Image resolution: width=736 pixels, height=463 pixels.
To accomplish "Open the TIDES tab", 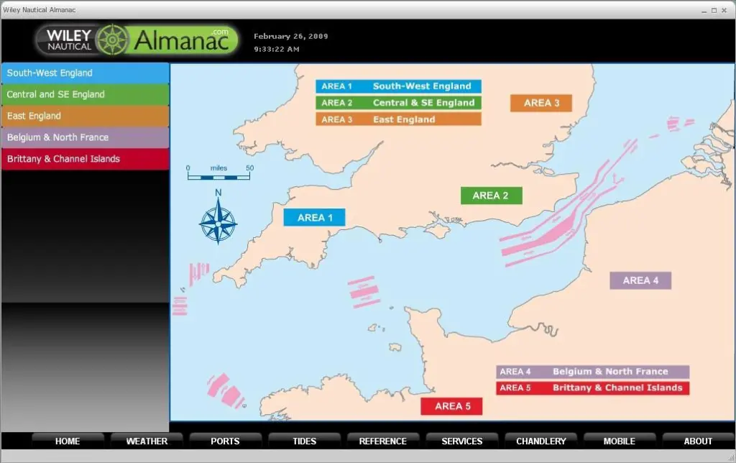I will tap(304, 441).
